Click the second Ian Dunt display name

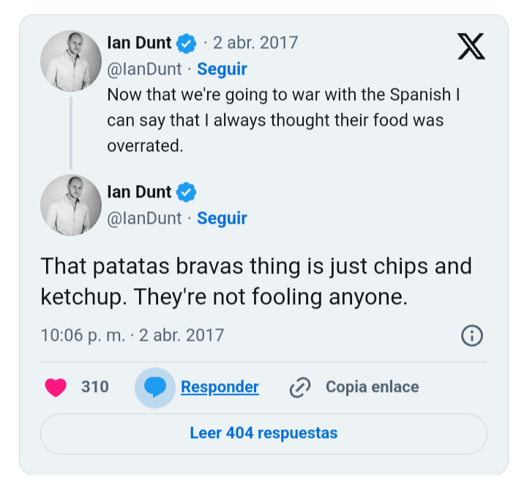[x=139, y=192]
